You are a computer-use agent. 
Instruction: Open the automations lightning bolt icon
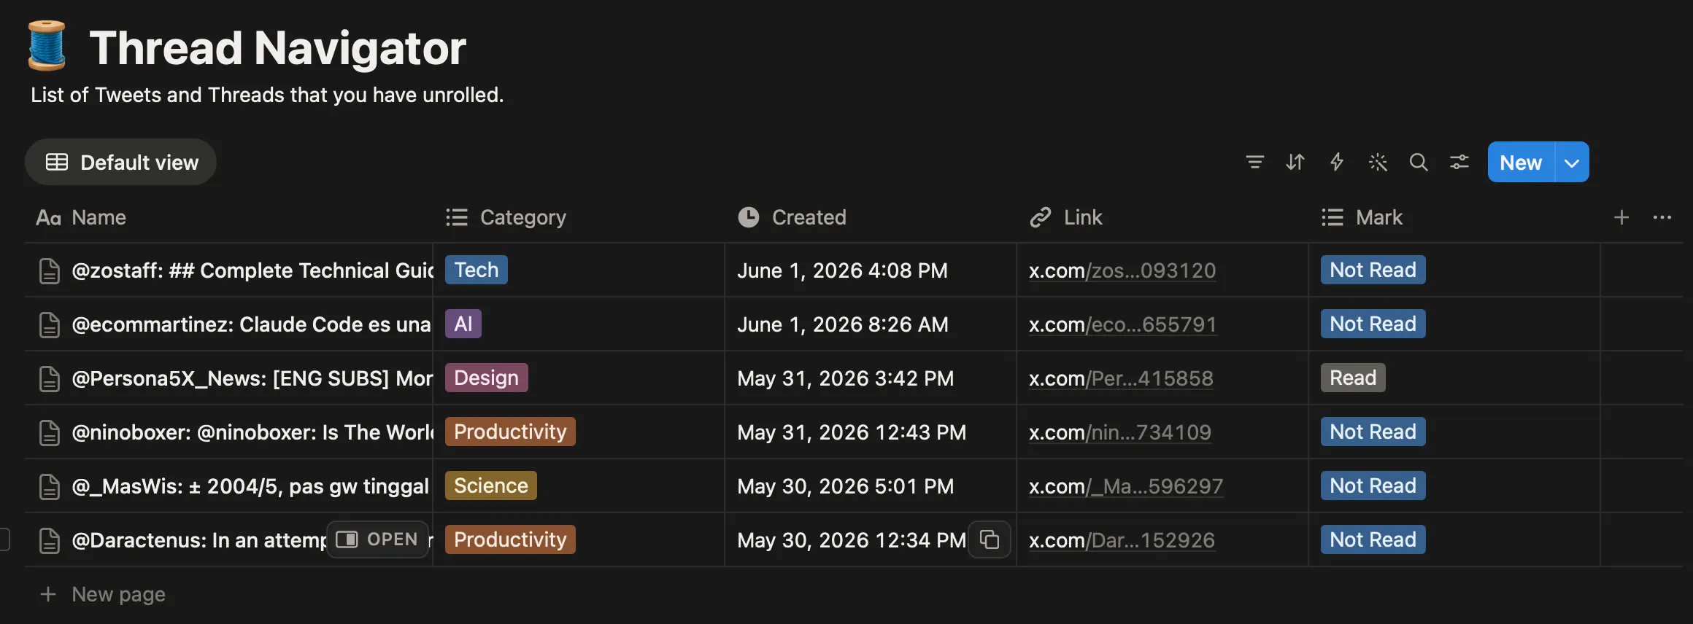[x=1336, y=162]
